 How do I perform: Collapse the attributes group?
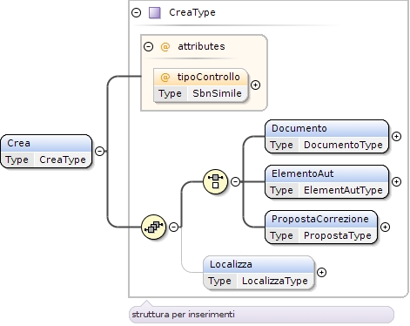[x=148, y=46]
